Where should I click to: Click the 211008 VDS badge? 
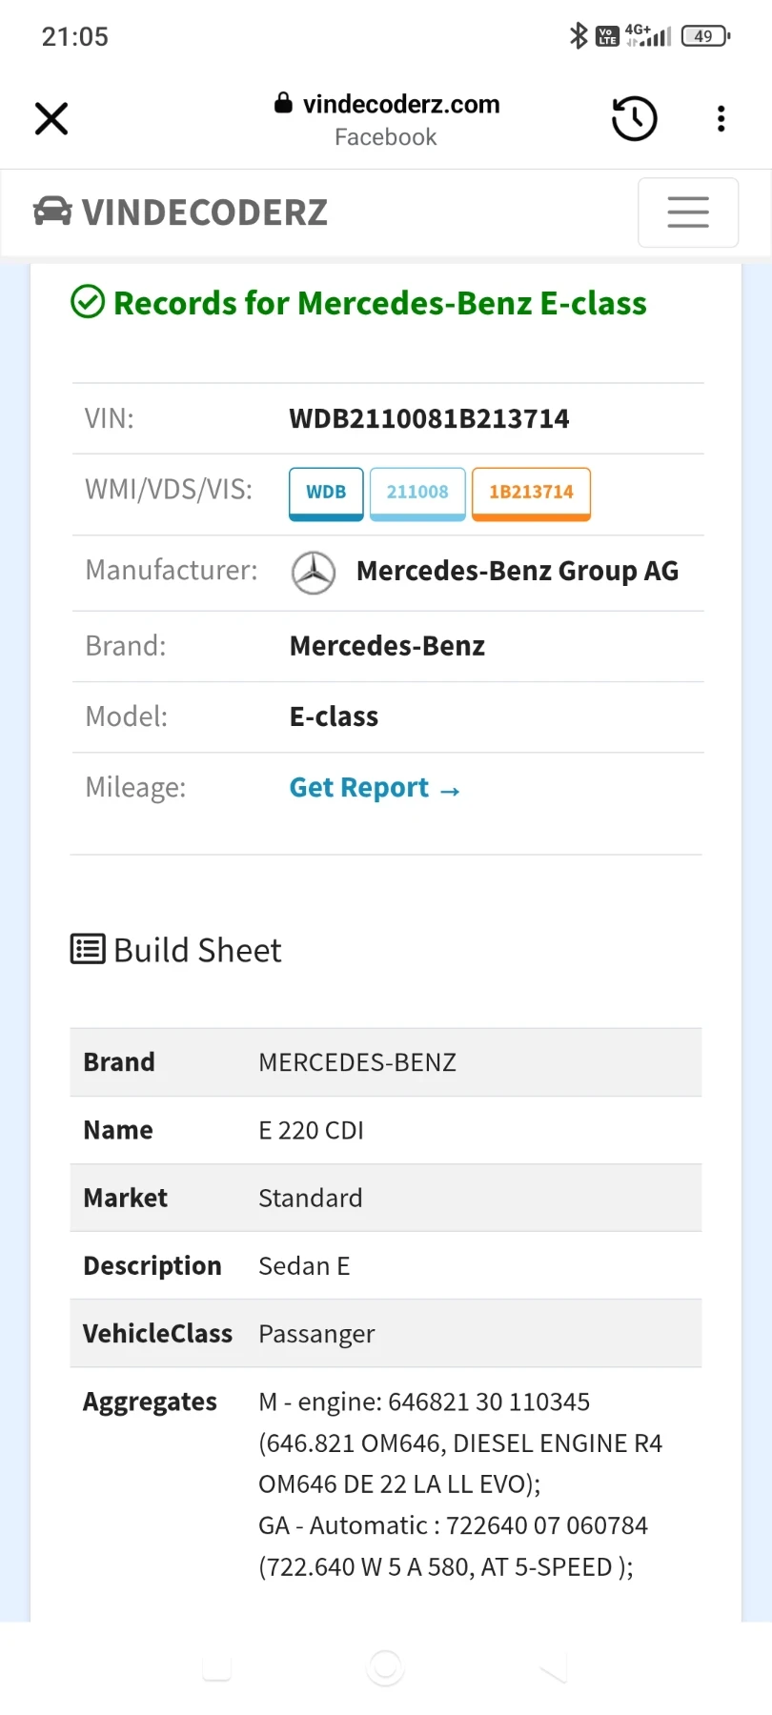(417, 494)
